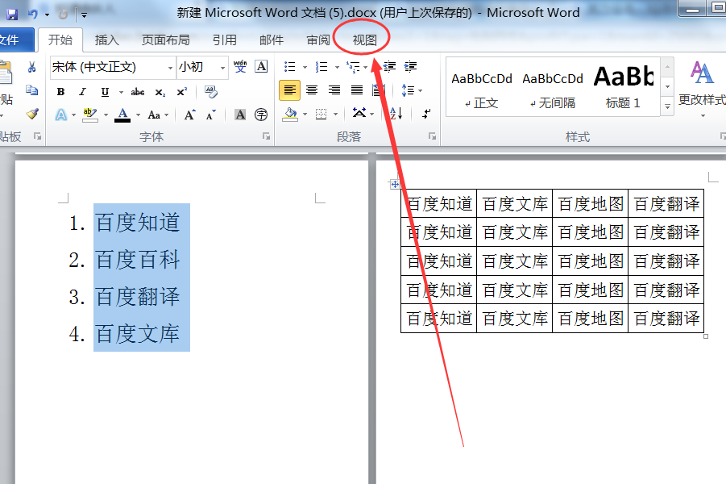726x484 pixels.
Task: Apply font color with the red A button
Action: pyautogui.click(x=122, y=115)
